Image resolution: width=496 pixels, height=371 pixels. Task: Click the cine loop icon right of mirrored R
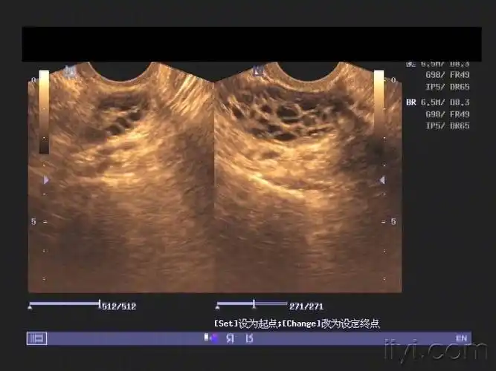tap(249, 338)
